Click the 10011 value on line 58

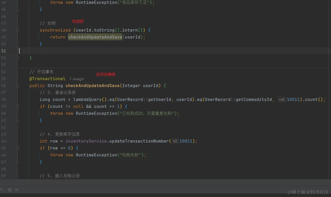coord(293,99)
